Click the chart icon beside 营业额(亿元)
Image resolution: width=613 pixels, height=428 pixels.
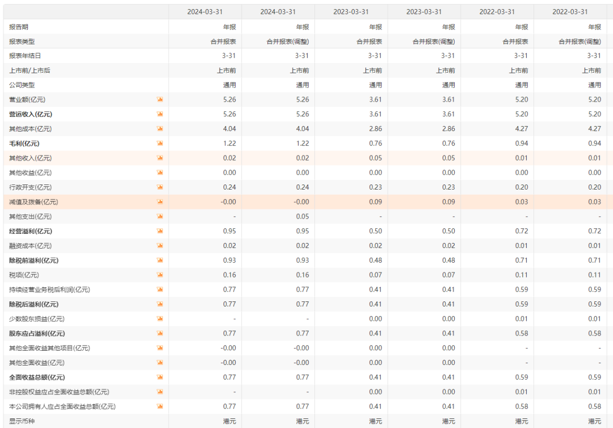click(x=160, y=99)
